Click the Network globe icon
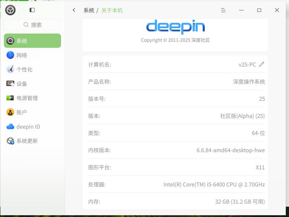 (10, 55)
